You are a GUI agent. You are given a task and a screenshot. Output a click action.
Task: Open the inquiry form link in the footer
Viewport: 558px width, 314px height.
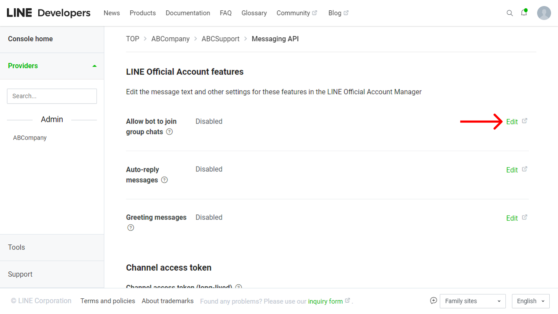(x=325, y=301)
